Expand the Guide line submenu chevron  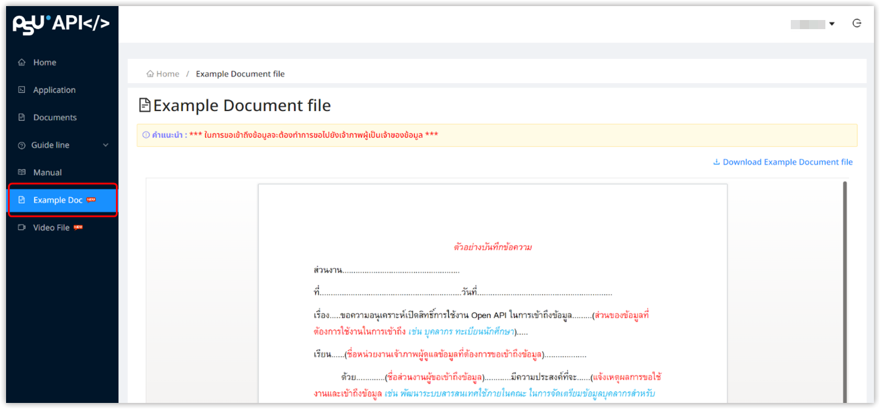(x=106, y=145)
